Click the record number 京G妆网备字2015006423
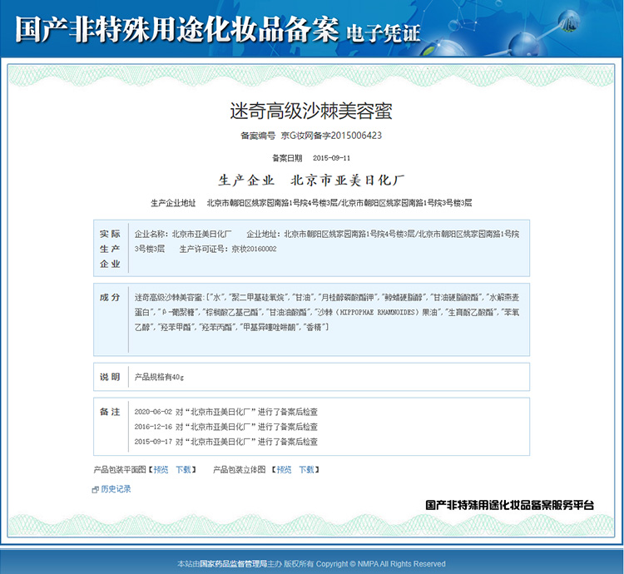624x574 pixels. pos(331,136)
